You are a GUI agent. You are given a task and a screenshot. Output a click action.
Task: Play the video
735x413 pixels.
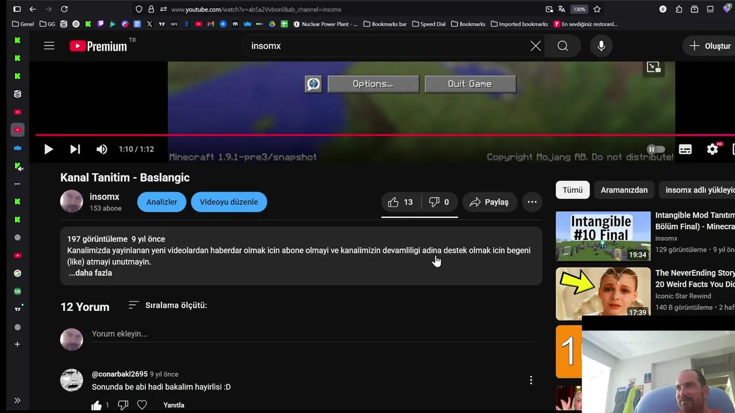(48, 149)
